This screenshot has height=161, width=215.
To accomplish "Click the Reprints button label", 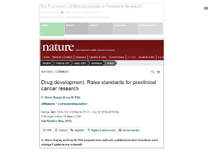I will [x=79, y=130].
